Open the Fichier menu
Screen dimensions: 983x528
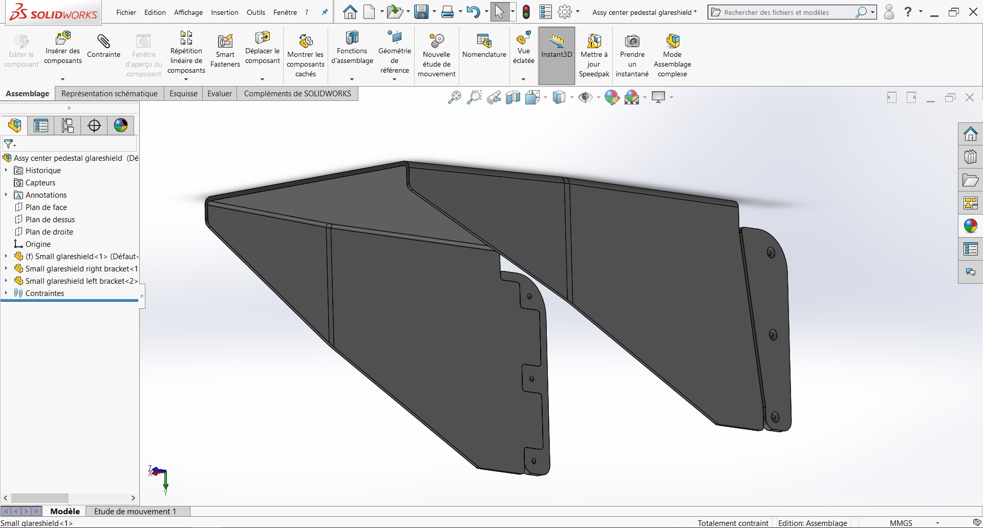(126, 12)
